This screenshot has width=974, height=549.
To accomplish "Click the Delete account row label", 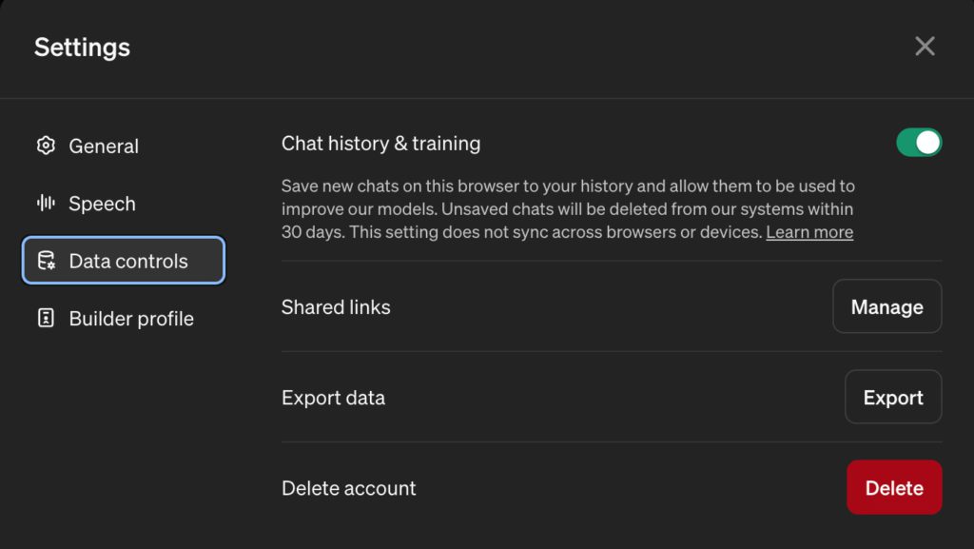I will click(x=348, y=488).
